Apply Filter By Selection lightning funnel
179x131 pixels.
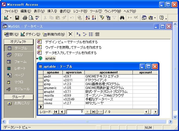click(102, 18)
